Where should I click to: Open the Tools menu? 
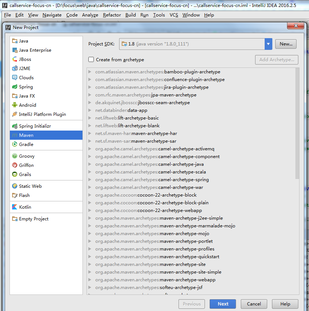click(x=159, y=15)
